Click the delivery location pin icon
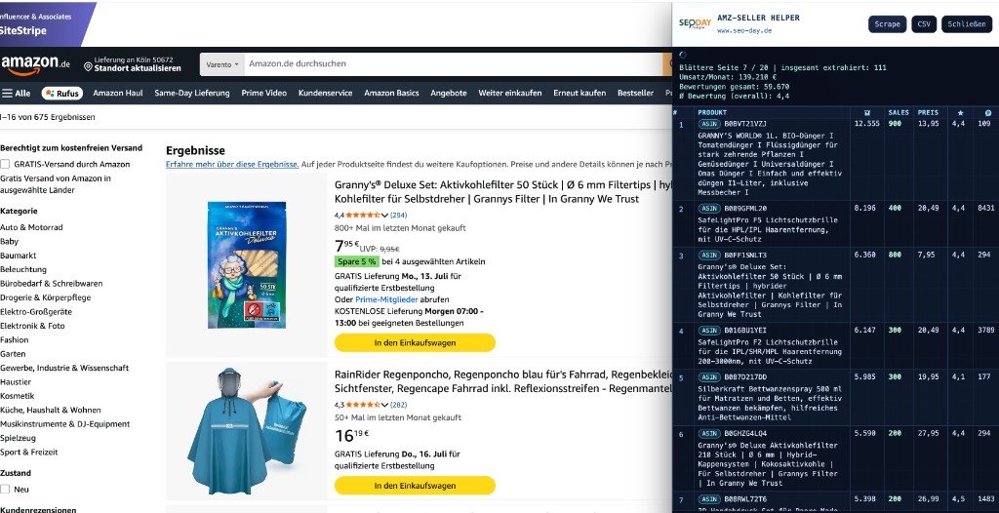The width and height of the screenshot is (999, 513). click(x=88, y=66)
